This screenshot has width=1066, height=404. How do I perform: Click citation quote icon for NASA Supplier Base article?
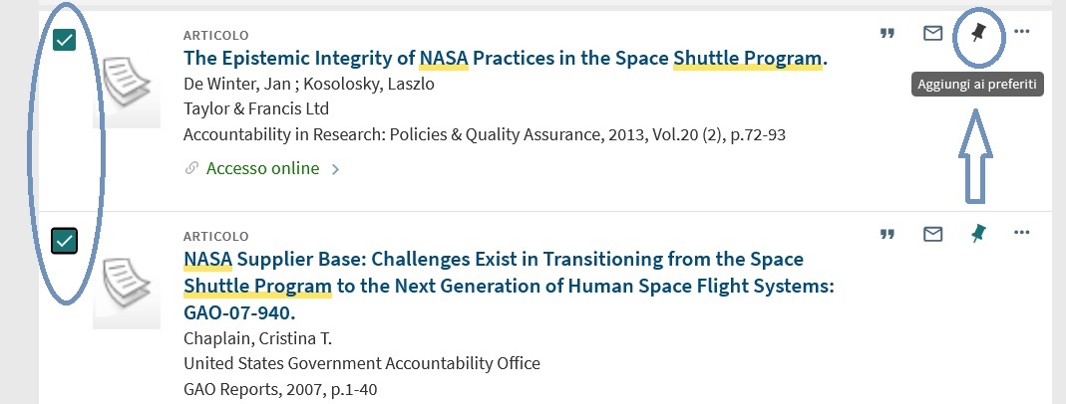click(887, 235)
